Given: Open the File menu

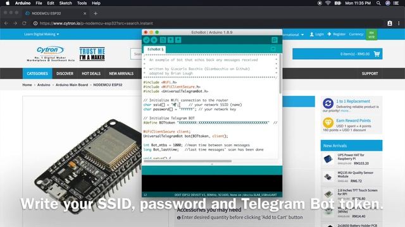Looking at the screenshot, I should point(39,3).
